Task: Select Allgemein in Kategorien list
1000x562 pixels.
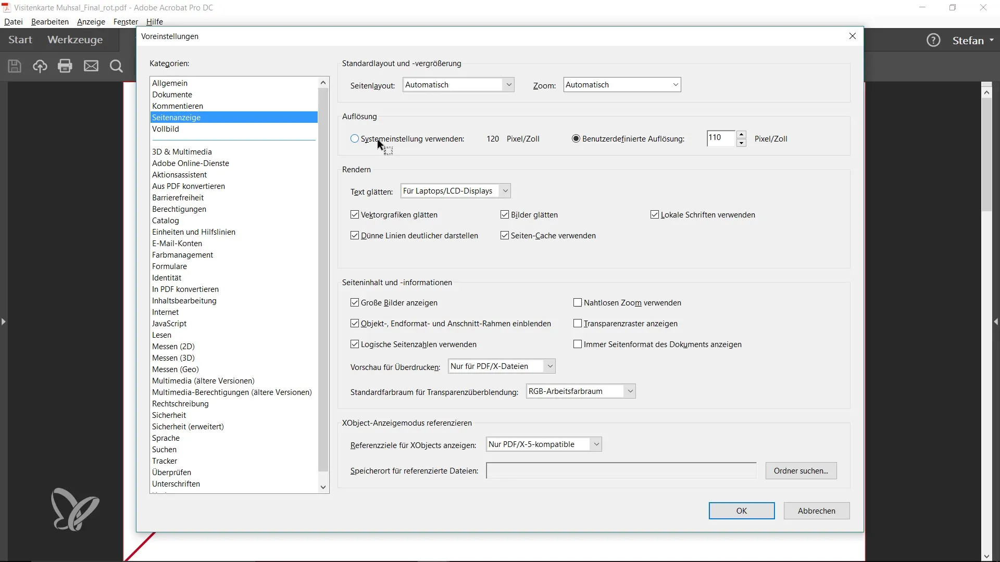Action: (234, 83)
